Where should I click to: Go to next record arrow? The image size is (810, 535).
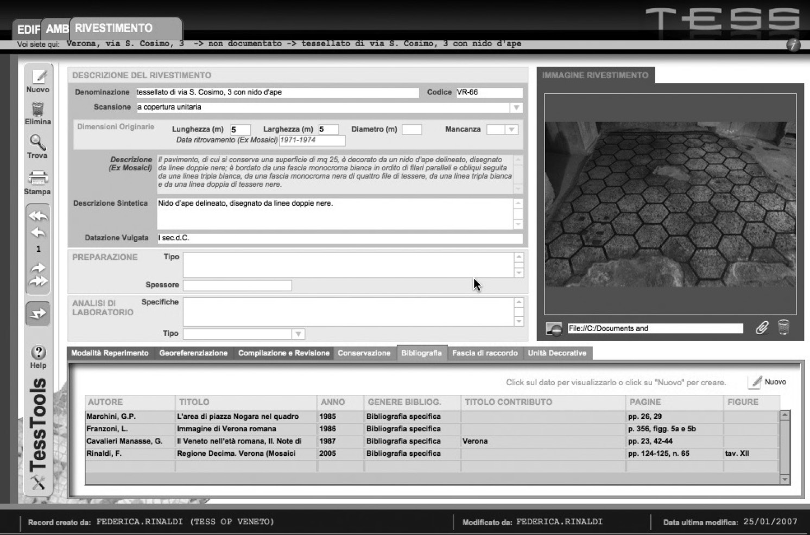click(38, 267)
